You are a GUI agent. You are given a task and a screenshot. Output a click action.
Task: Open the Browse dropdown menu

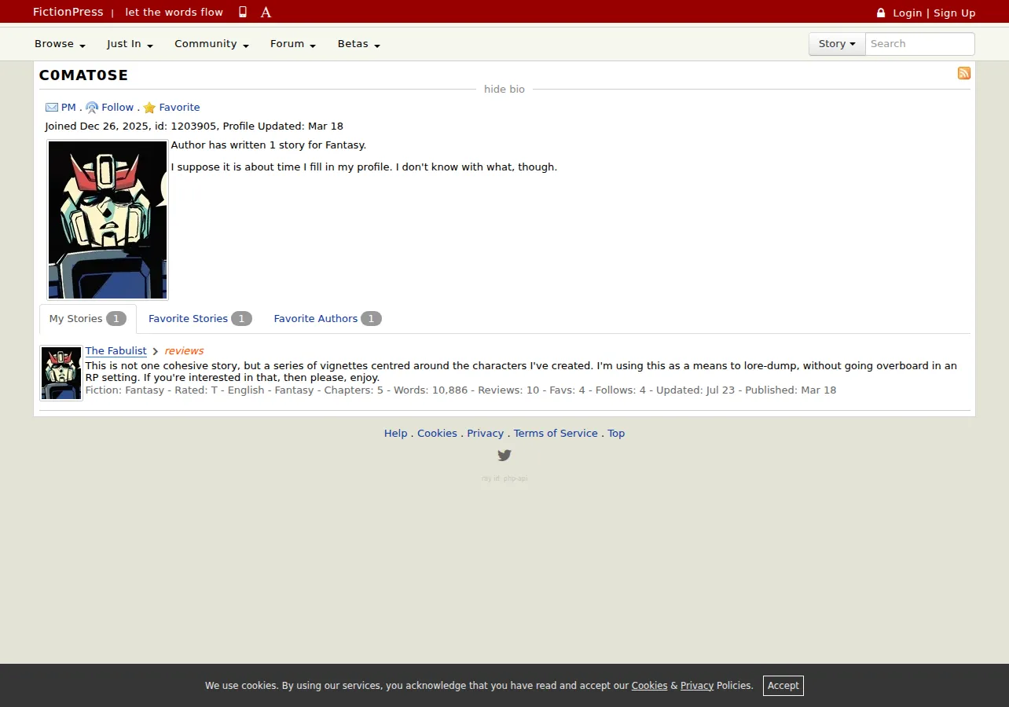point(60,44)
